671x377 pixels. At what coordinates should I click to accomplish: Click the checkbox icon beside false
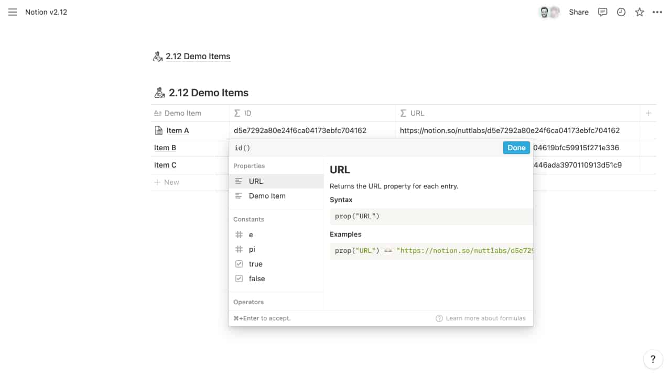pyautogui.click(x=239, y=279)
